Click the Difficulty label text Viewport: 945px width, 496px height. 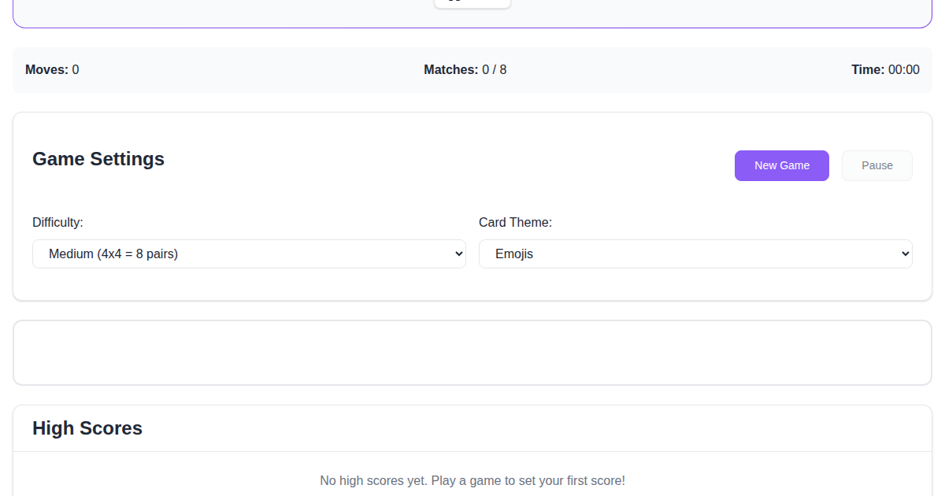tap(57, 223)
